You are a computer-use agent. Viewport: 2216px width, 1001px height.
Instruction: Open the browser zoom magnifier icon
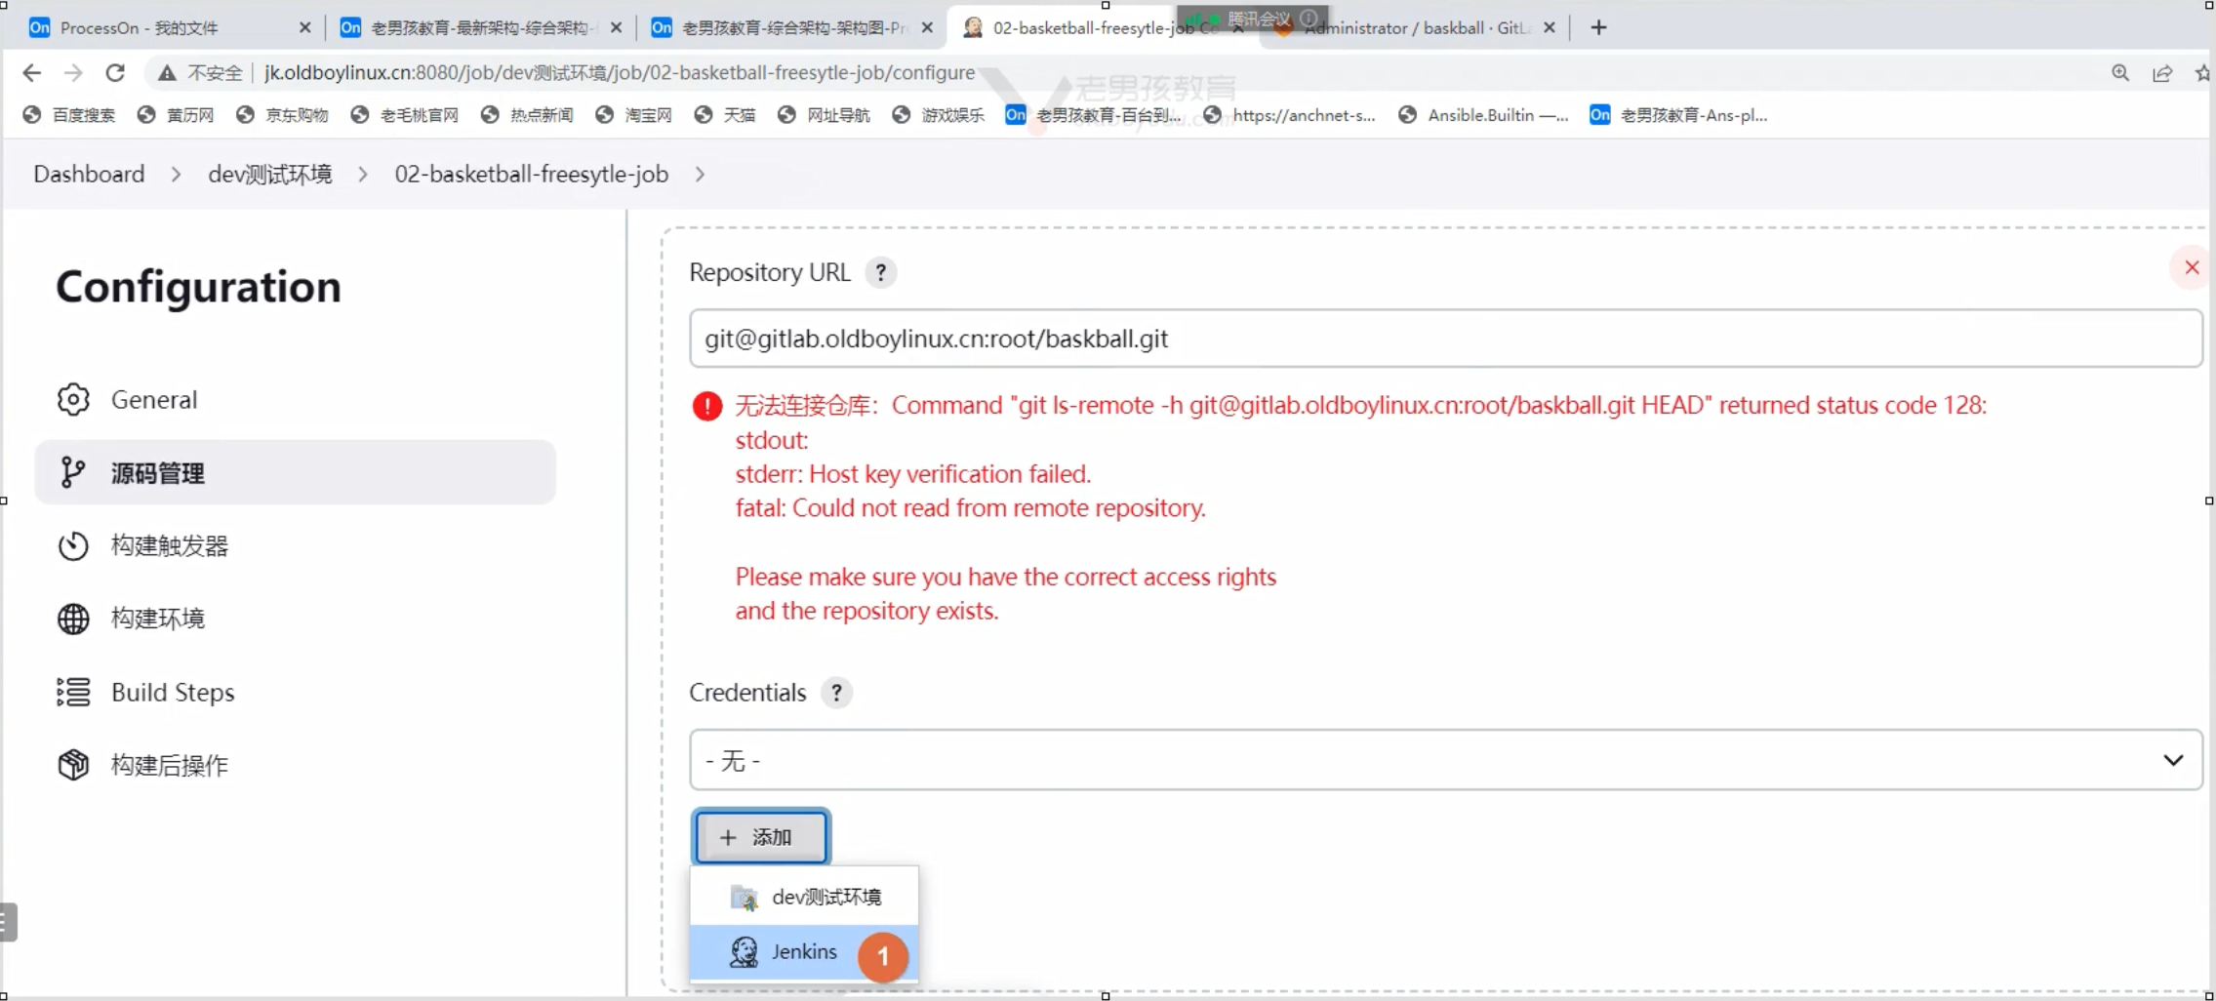(2119, 73)
